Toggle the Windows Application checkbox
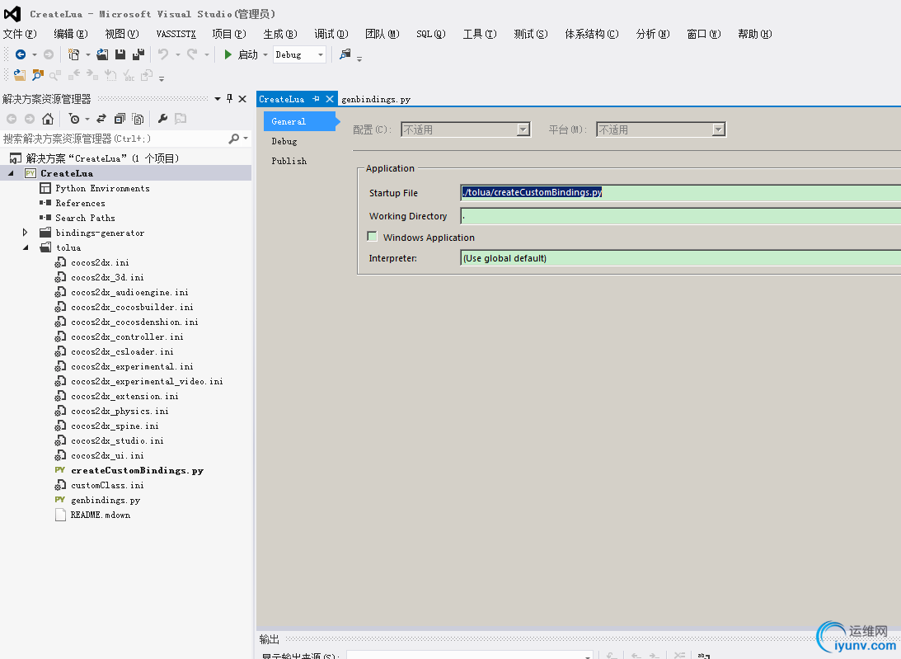This screenshot has height=659, width=901. point(373,237)
